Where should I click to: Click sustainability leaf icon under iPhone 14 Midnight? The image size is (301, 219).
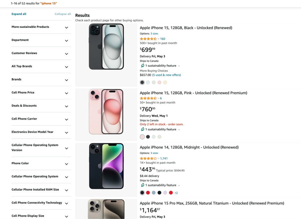pos(142,185)
